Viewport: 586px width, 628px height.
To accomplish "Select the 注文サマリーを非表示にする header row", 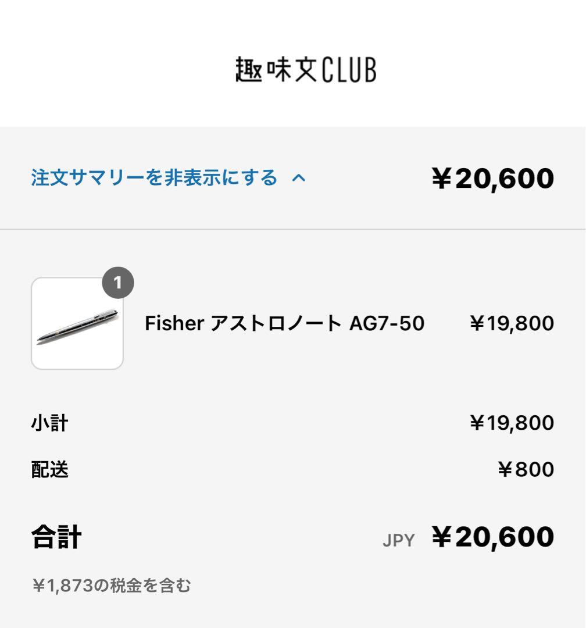I will click(167, 179).
